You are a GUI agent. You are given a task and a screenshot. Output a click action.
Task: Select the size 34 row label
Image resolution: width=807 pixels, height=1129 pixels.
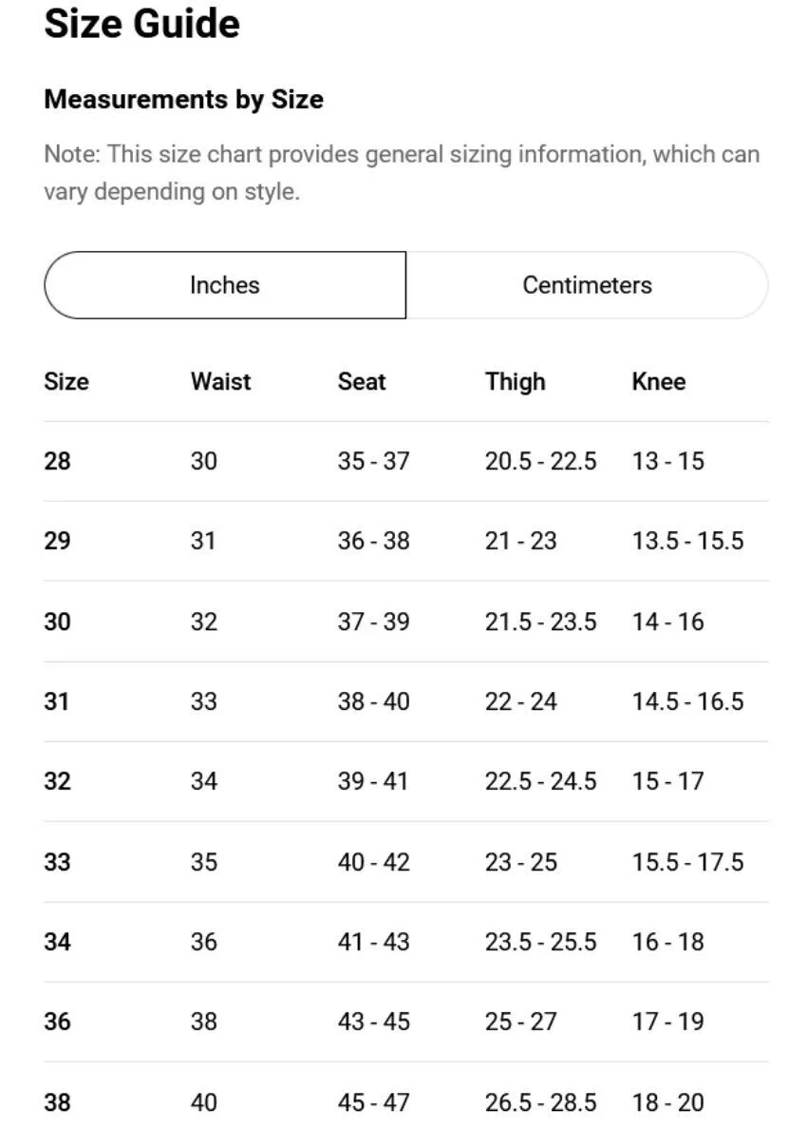[x=58, y=942]
